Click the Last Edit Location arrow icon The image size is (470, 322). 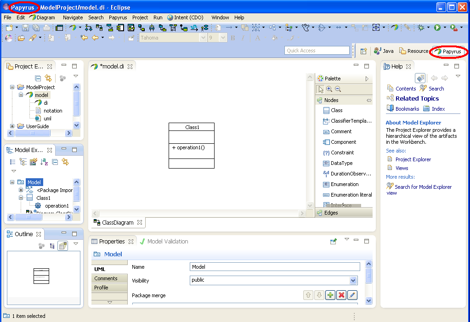84,38
